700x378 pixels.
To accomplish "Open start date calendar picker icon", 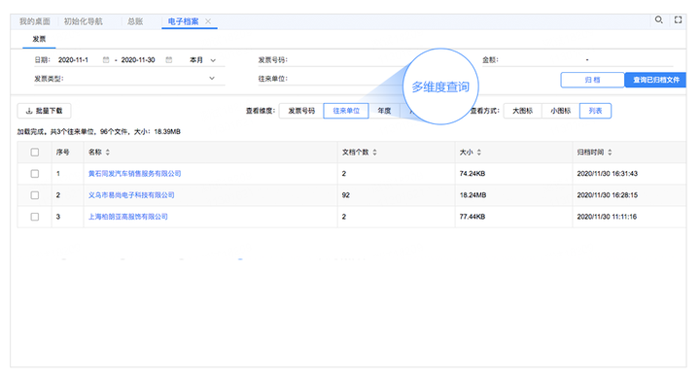I will (106, 60).
